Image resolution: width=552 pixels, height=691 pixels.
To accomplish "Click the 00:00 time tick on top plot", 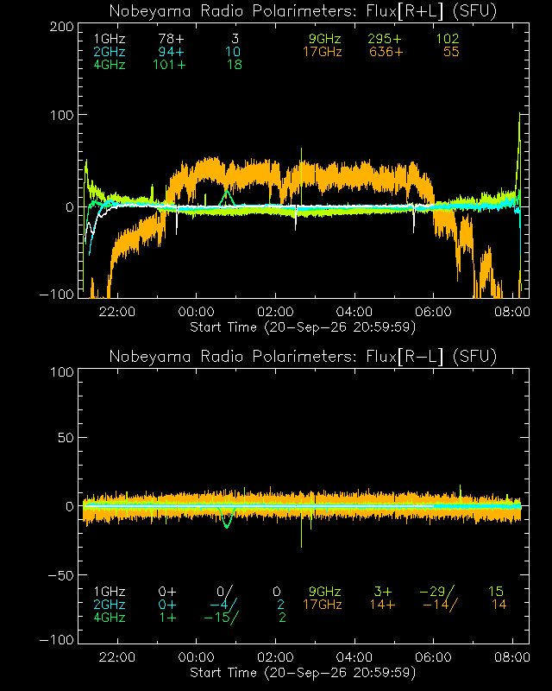I will pos(197,312).
